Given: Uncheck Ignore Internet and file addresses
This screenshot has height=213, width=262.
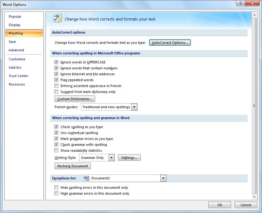Looking at the screenshot, I should coord(56,74).
